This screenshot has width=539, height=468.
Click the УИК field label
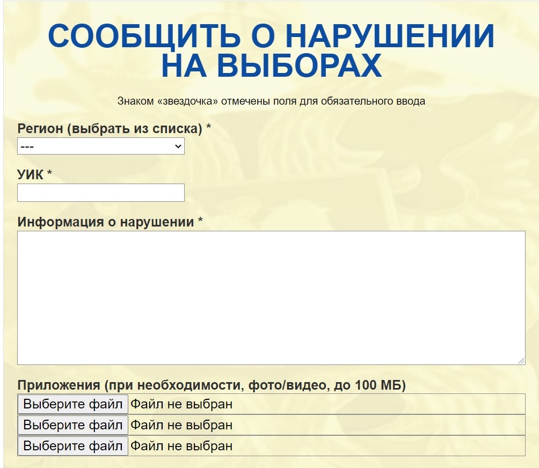pyautogui.click(x=31, y=174)
